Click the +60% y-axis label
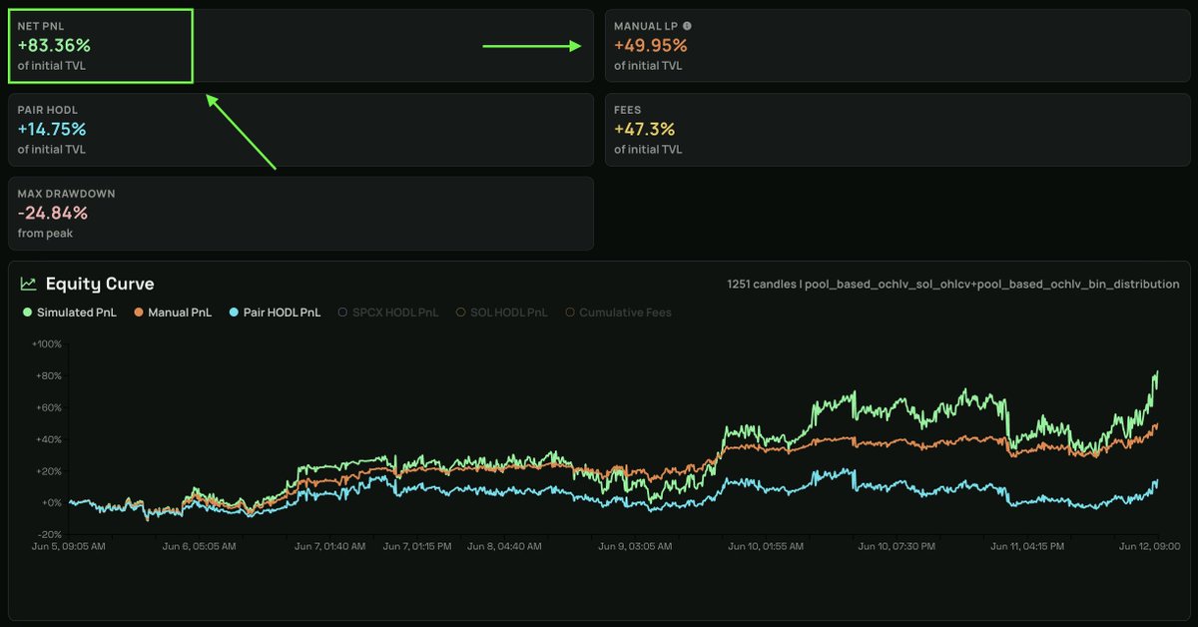The height and width of the screenshot is (627, 1198). (48, 407)
